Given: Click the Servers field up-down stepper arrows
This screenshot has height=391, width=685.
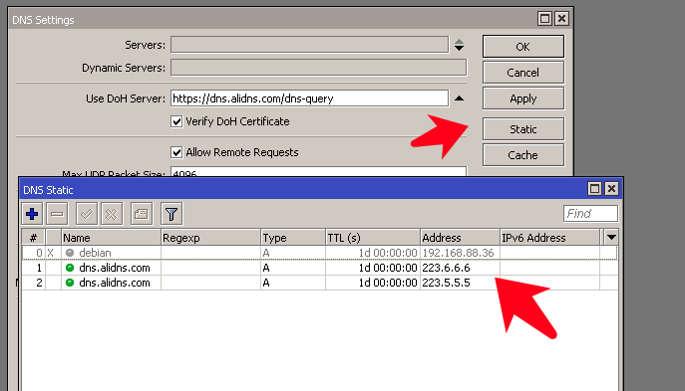Looking at the screenshot, I should (x=459, y=45).
